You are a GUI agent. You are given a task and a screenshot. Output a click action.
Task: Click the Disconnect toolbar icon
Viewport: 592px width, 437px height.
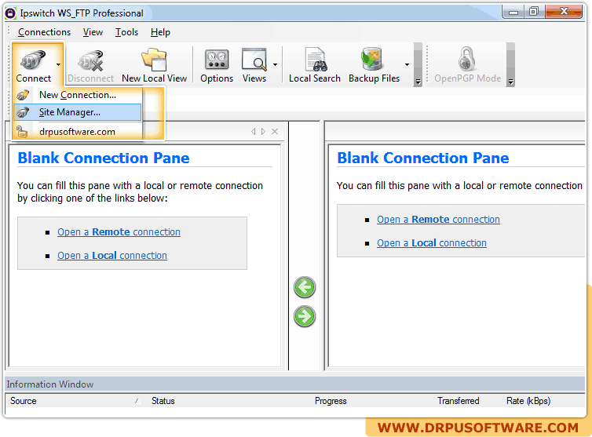click(90, 60)
